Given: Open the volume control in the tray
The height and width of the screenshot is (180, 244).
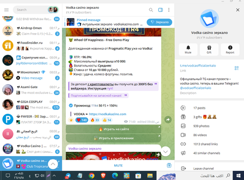Looking at the screenshot, I should point(42,176).
